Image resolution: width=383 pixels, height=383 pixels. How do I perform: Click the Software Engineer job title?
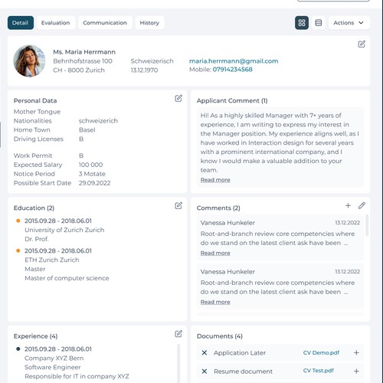pos(53,367)
